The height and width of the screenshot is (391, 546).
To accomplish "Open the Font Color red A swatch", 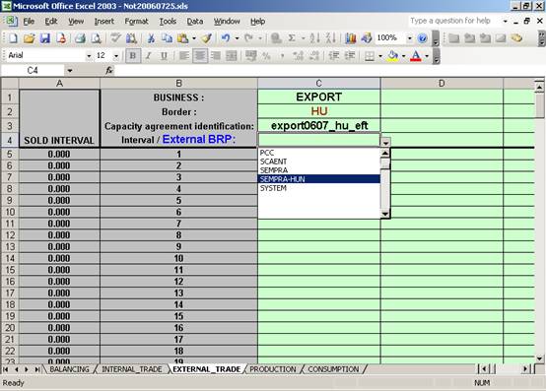I will pos(416,56).
